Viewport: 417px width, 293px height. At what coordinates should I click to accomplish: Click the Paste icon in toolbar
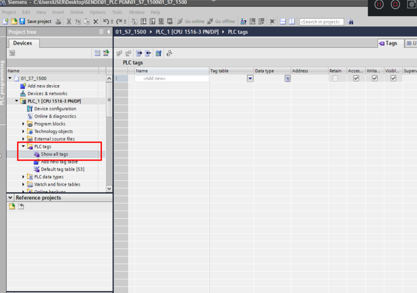coord(87,21)
